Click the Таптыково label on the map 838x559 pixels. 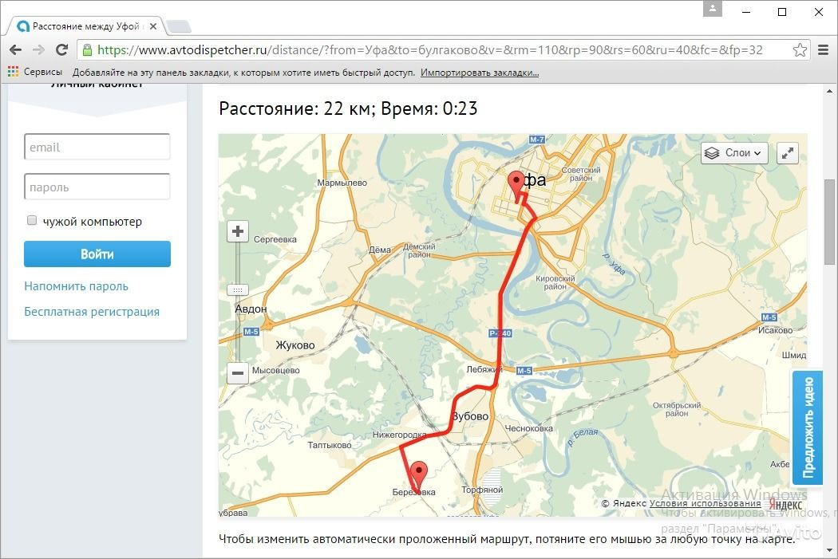329,445
